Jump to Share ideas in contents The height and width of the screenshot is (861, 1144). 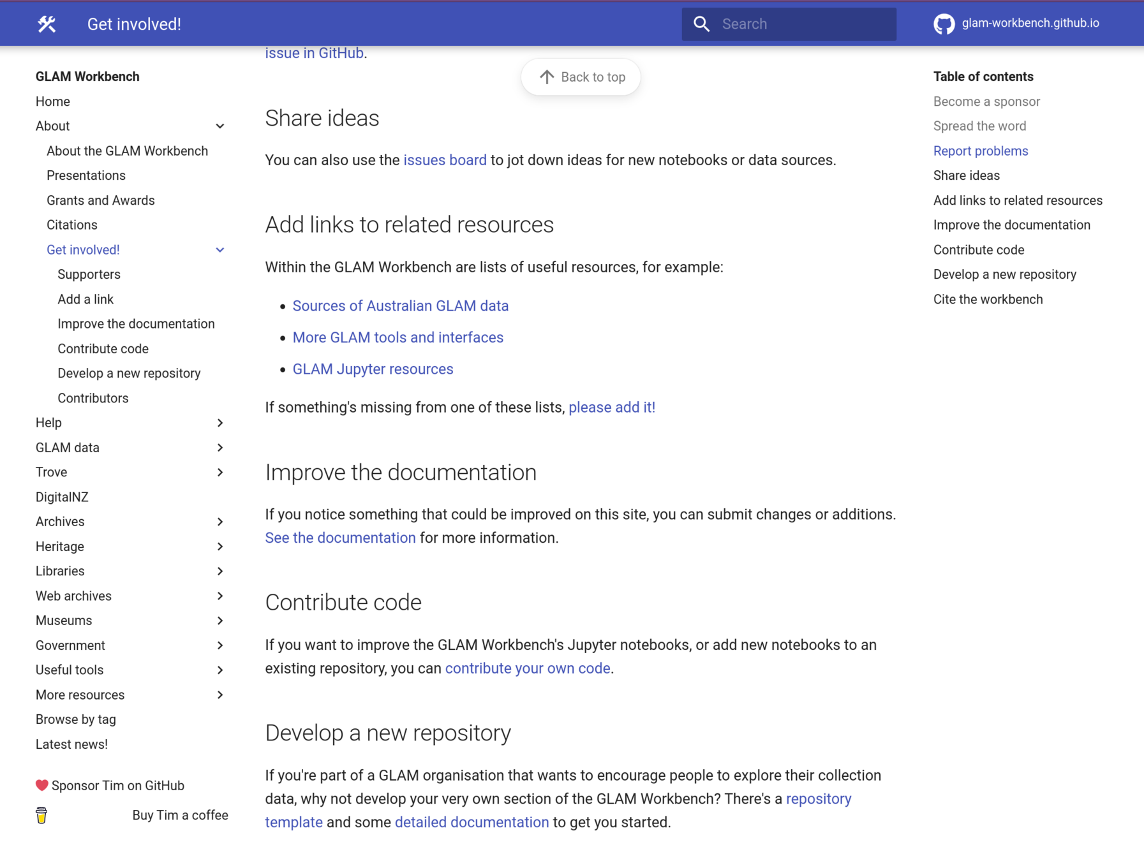coord(966,175)
